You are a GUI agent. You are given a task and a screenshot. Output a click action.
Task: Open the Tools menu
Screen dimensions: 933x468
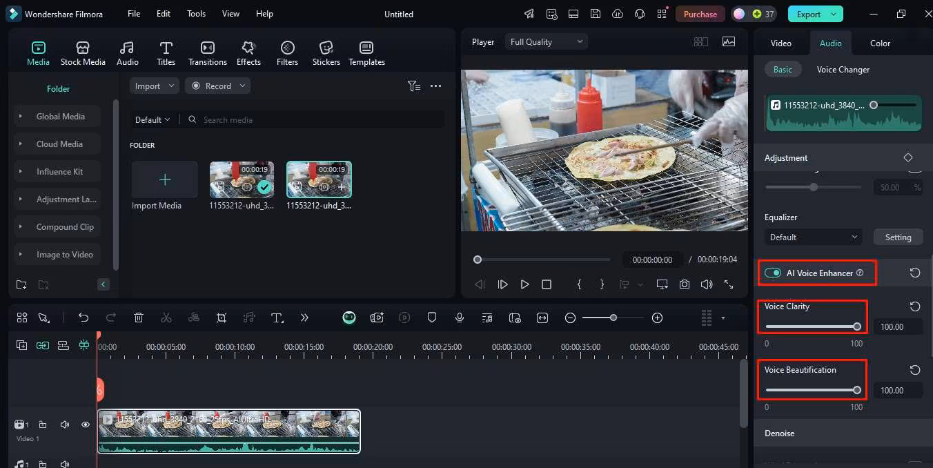pyautogui.click(x=196, y=14)
